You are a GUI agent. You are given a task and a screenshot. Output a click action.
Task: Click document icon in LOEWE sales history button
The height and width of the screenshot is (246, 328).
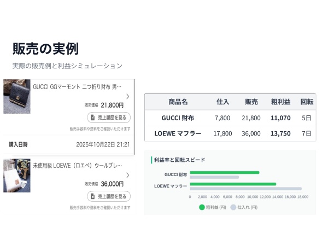tap(93, 196)
